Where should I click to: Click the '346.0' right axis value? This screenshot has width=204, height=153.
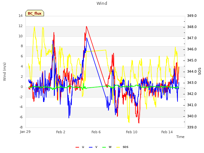[192, 49]
